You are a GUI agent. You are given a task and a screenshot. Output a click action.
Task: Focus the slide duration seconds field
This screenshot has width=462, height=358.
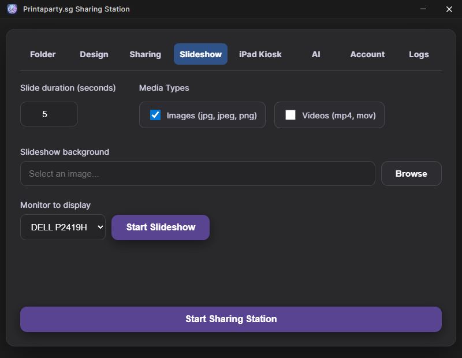[x=49, y=114]
